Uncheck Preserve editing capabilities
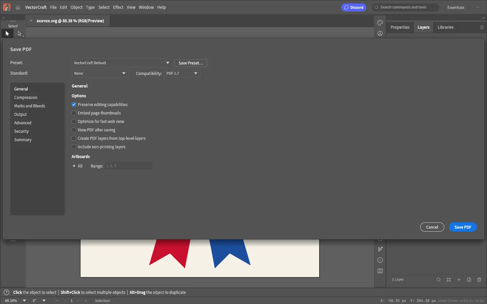Screen dimensions: 487x304 (x=74, y=105)
